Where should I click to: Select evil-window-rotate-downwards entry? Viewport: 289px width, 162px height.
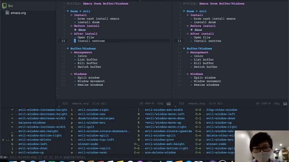[104, 131]
